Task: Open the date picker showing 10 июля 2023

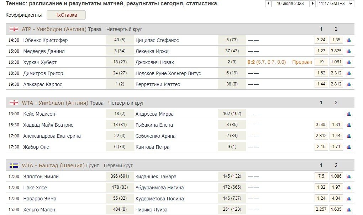Action: click(290, 4)
